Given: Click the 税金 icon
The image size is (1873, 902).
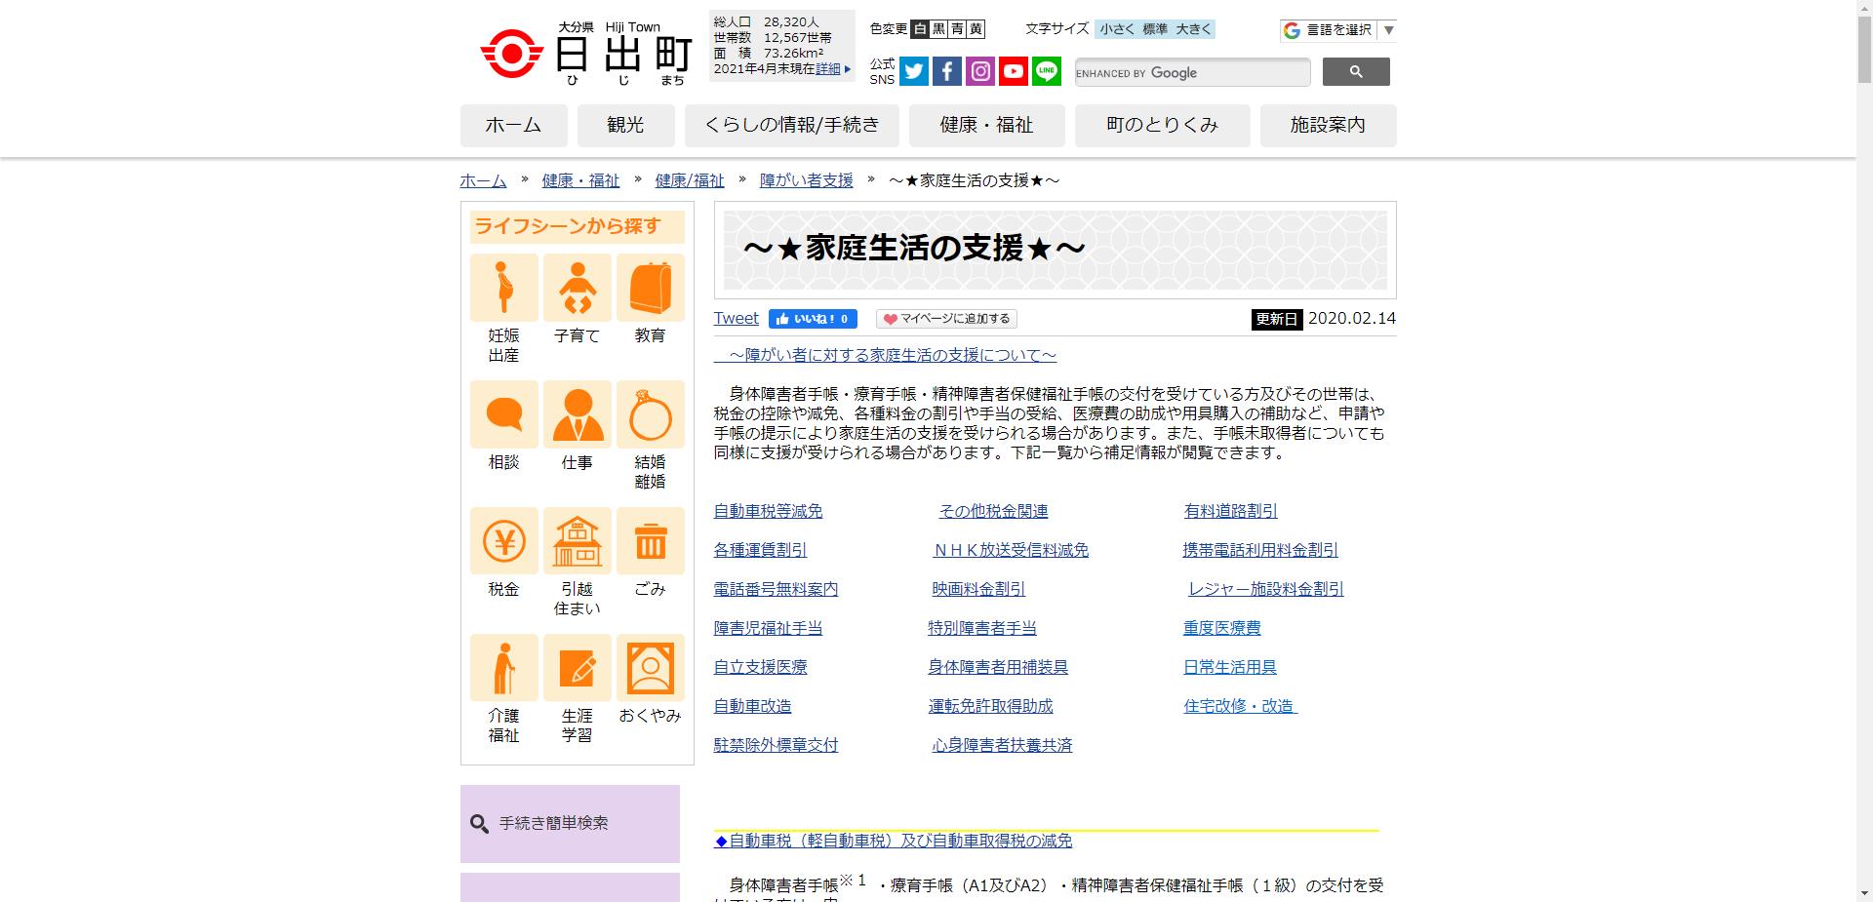Looking at the screenshot, I should pyautogui.click(x=502, y=541).
